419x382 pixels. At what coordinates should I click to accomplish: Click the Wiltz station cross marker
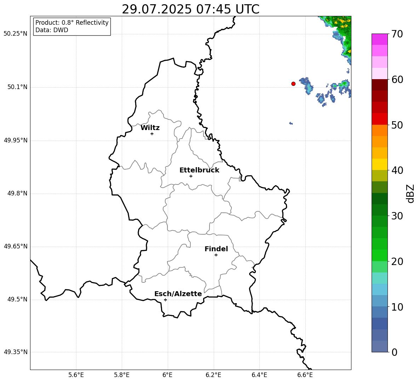(x=152, y=134)
